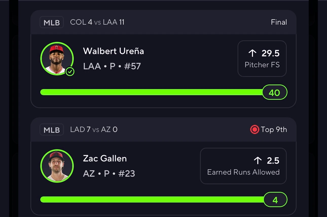Select the 2.5 Earned Runs Allowed box

tap(243, 166)
